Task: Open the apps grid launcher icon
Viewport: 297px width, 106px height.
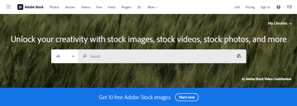Action: tap(8, 7)
